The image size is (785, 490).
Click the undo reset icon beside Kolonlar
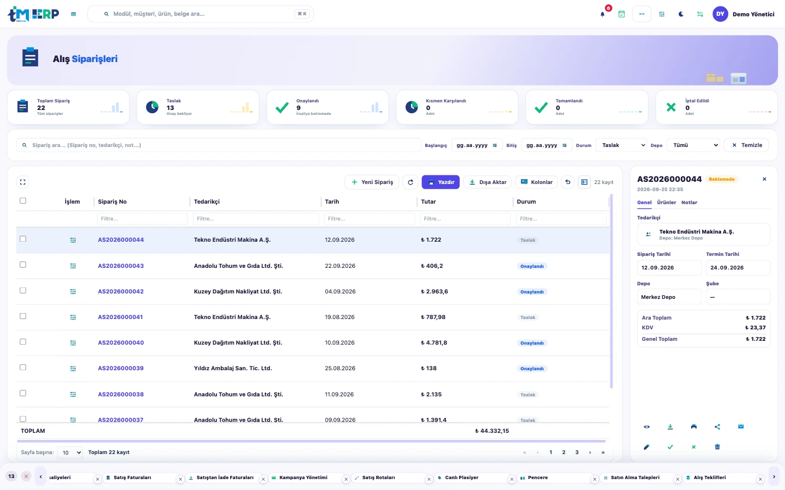(567, 182)
